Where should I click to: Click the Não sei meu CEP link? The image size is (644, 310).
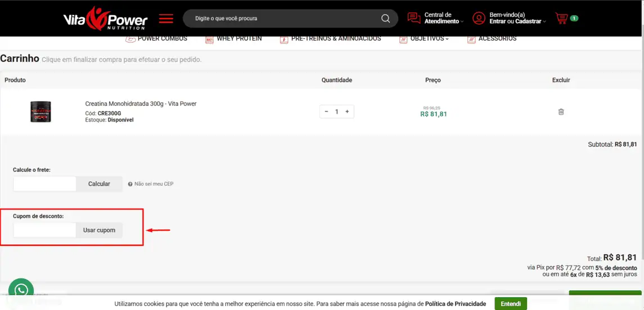click(x=154, y=184)
